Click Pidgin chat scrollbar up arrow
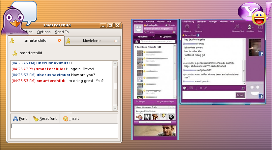The height and width of the screenshot is (150, 272). 115,63
